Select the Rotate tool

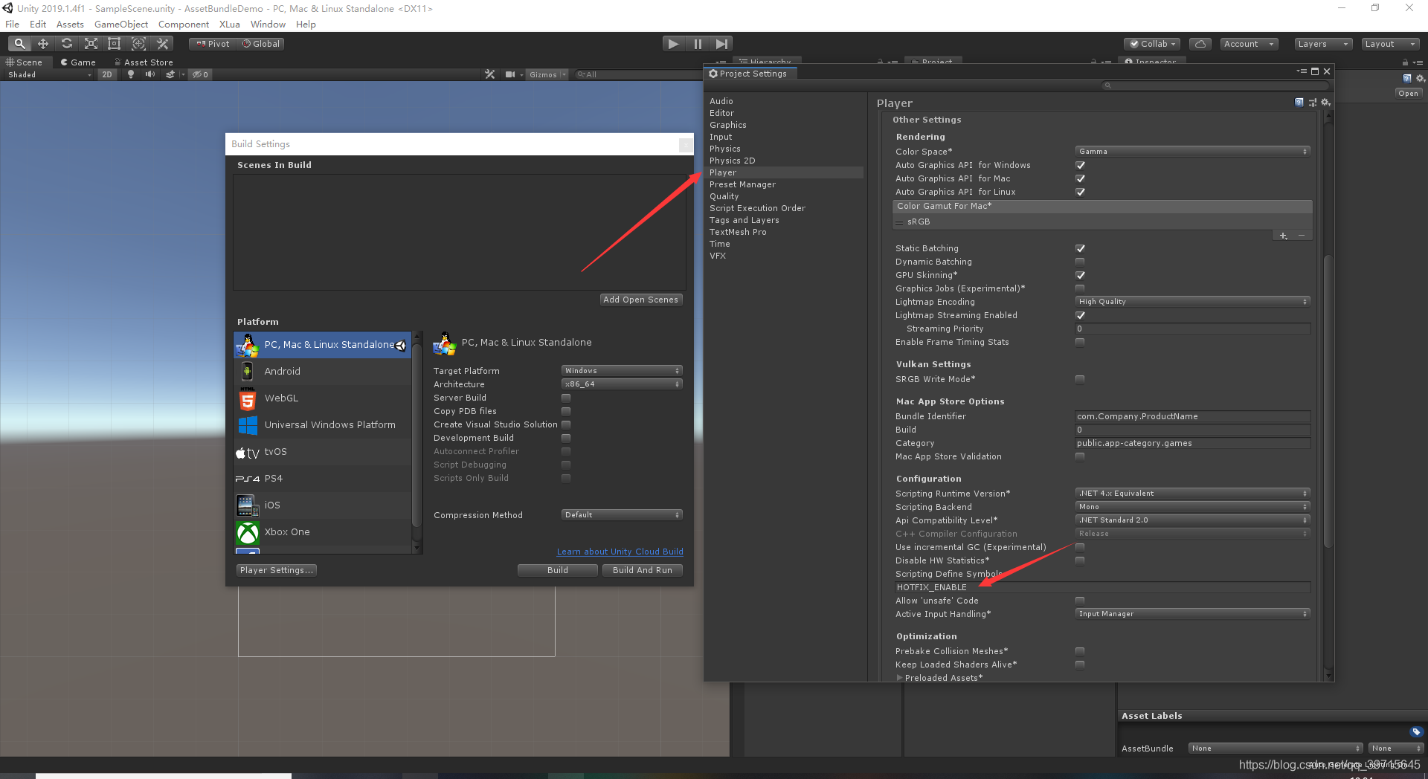[67, 44]
